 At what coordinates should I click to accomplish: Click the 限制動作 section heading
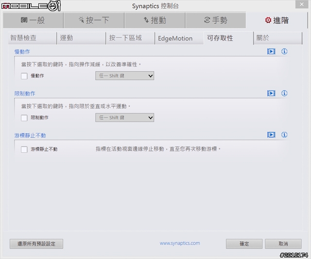click(x=25, y=94)
